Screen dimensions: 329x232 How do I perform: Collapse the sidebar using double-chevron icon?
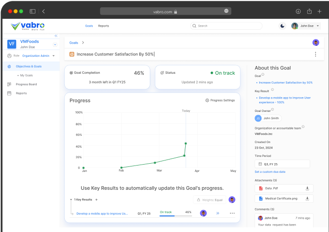pyautogui.click(x=56, y=36)
